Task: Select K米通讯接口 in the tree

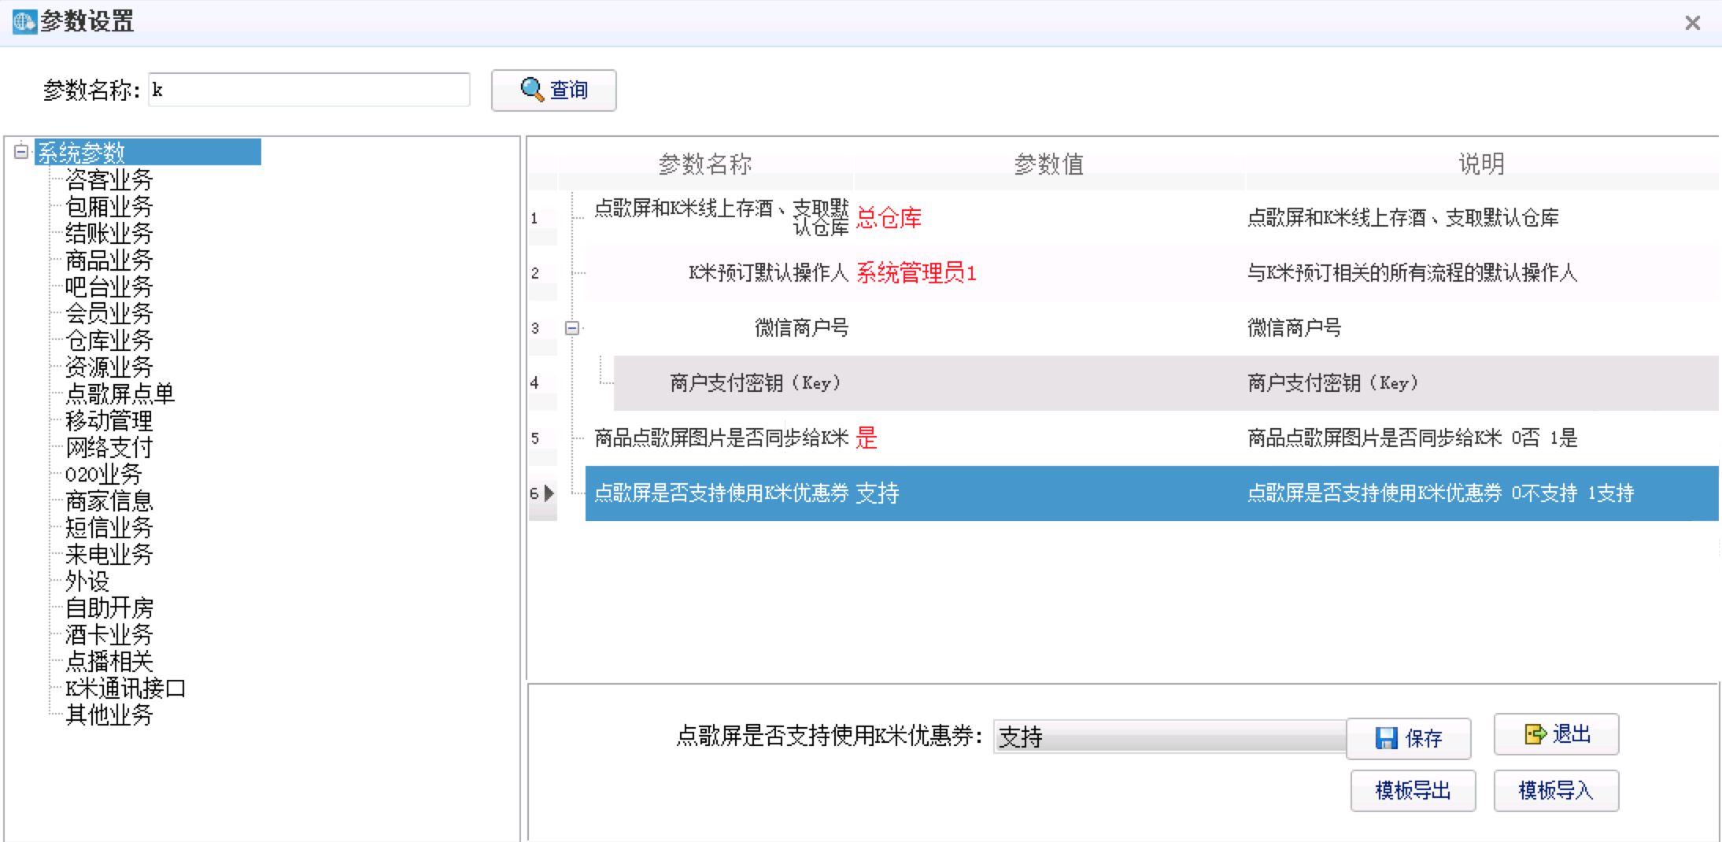Action: point(125,689)
